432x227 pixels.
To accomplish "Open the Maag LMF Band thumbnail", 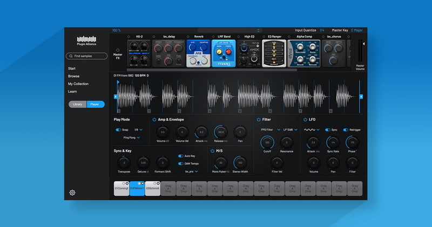I will [224, 53].
